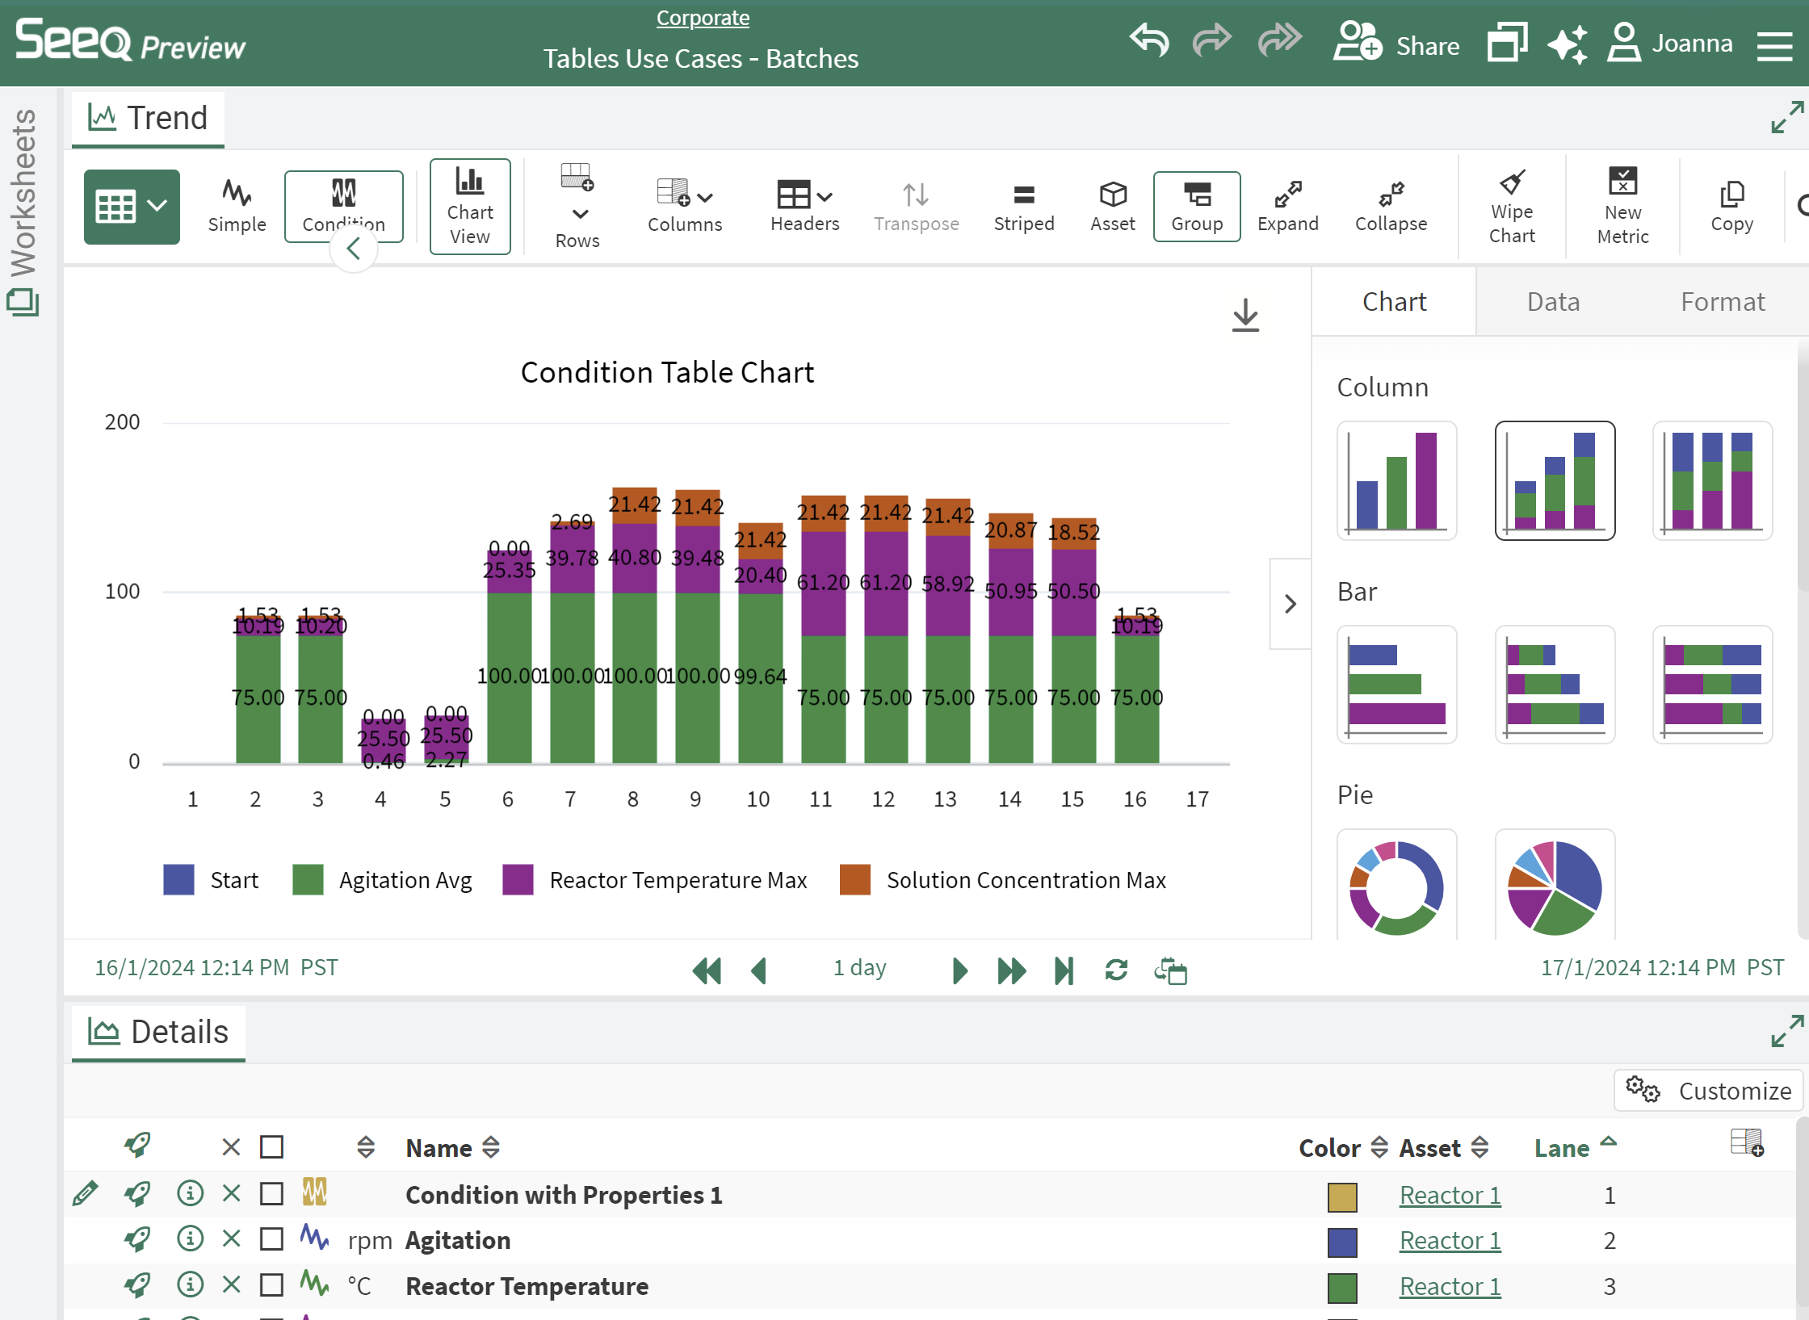This screenshot has width=1809, height=1320.
Task: Click the auto-update refresh icon
Action: (1116, 970)
